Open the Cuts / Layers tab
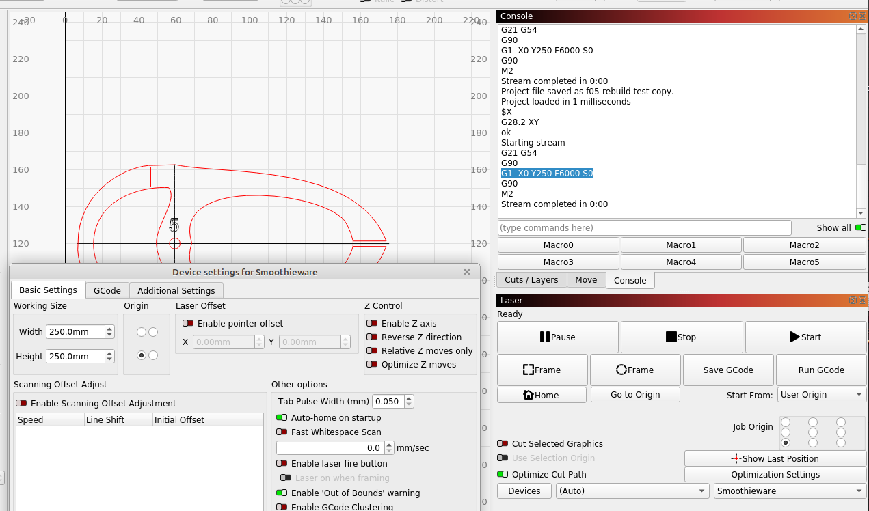The image size is (869, 511). [531, 279]
